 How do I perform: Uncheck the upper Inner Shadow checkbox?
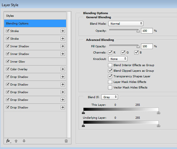coord(8,46)
